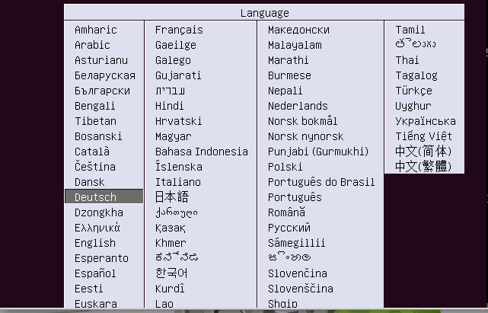Select 한국어 language entry
488x313 pixels.
(x=171, y=273)
